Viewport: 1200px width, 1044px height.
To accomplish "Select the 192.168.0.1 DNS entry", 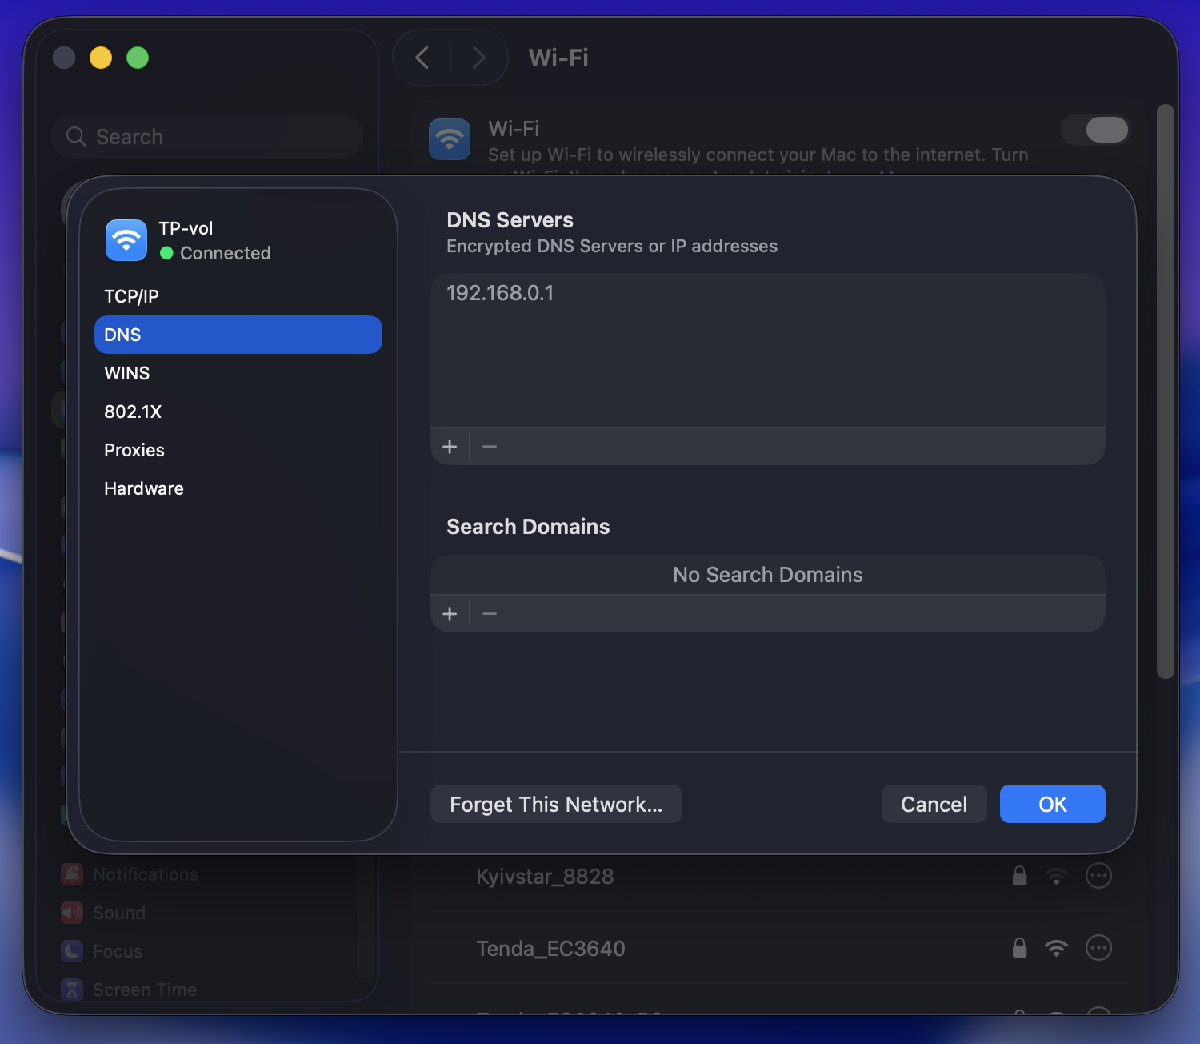I will (x=500, y=293).
